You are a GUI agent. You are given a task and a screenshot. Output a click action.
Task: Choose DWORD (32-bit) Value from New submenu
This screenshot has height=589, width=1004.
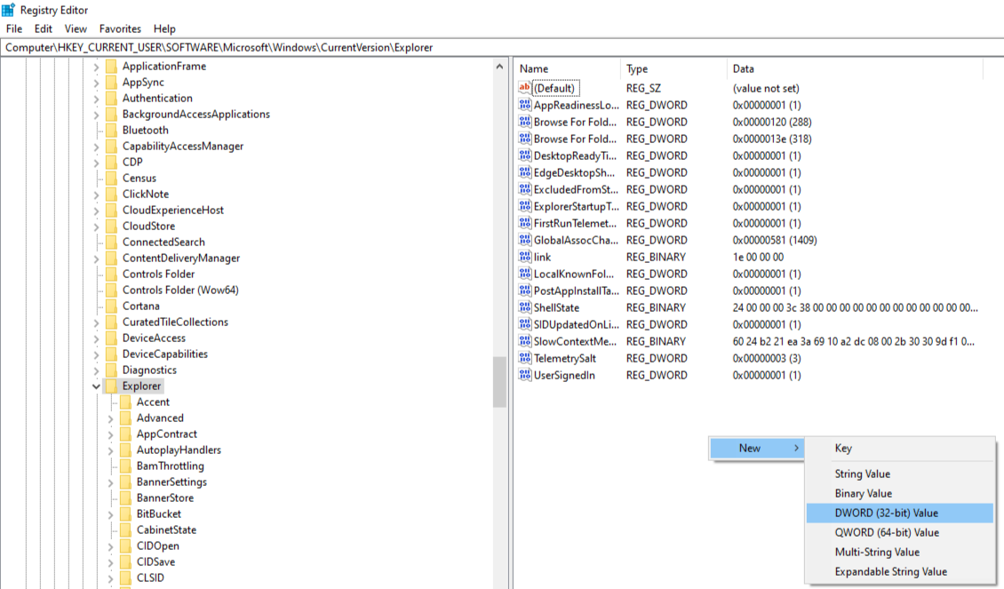pos(900,513)
